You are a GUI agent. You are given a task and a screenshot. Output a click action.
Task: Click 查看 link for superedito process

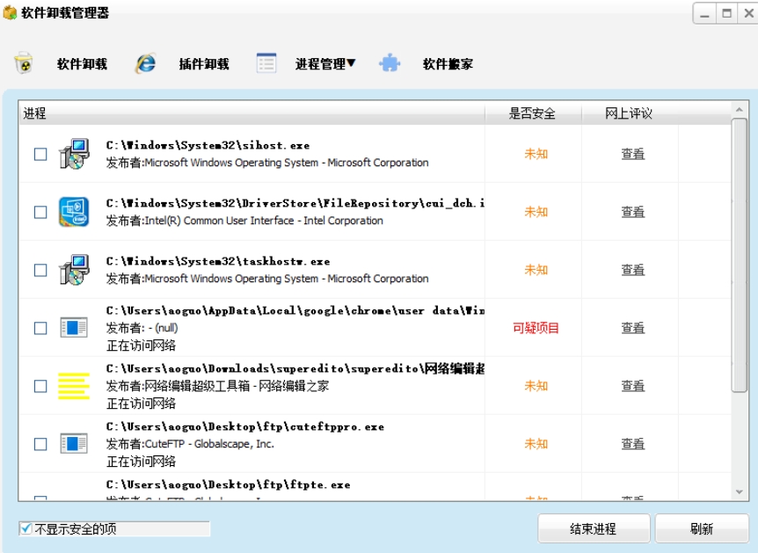[633, 386]
